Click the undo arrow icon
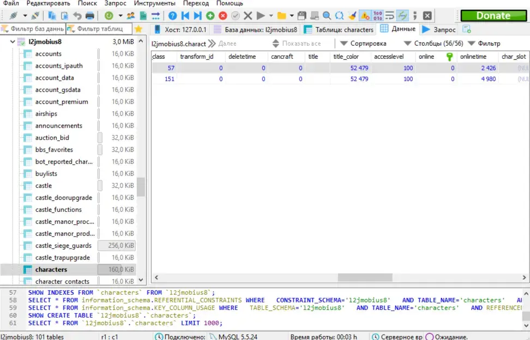 coord(77,16)
